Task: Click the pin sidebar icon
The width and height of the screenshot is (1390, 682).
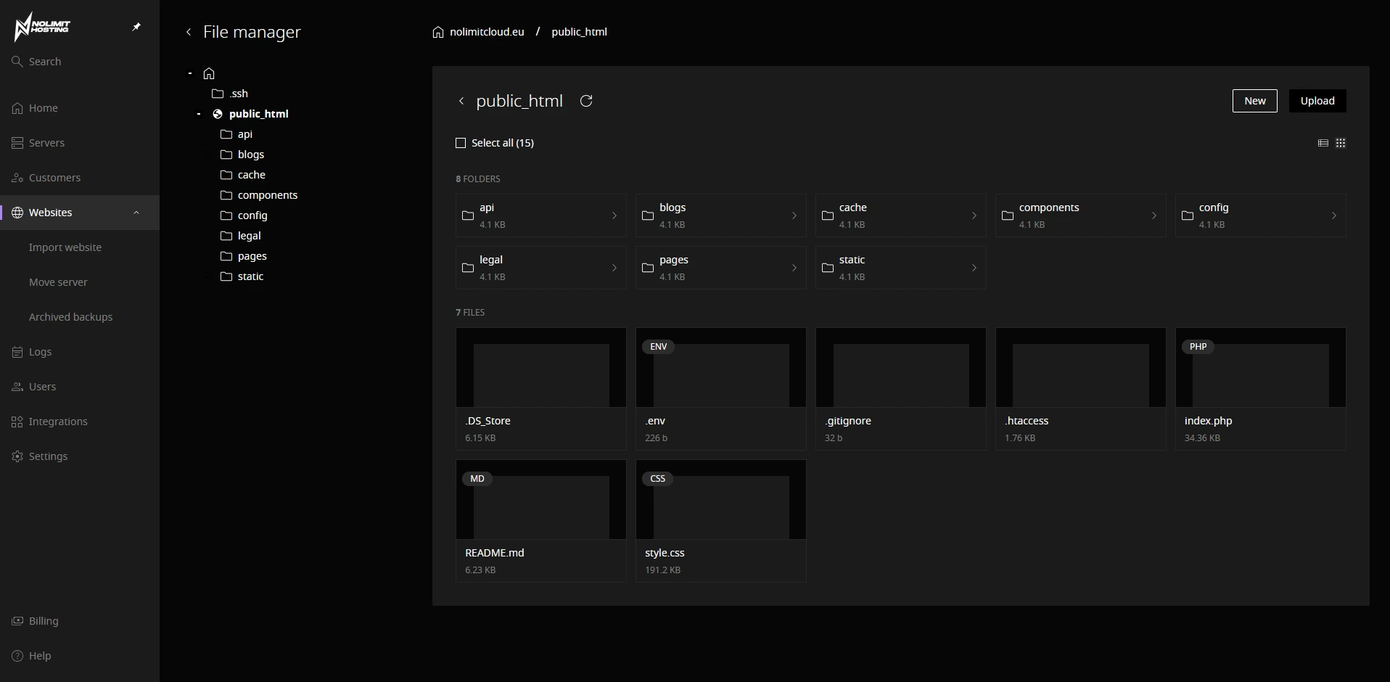Action: pyautogui.click(x=136, y=27)
